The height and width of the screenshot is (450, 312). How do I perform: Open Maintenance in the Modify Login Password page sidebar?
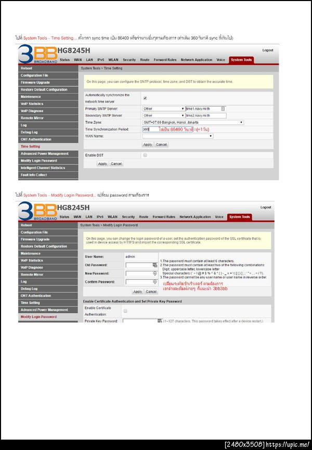point(48,253)
